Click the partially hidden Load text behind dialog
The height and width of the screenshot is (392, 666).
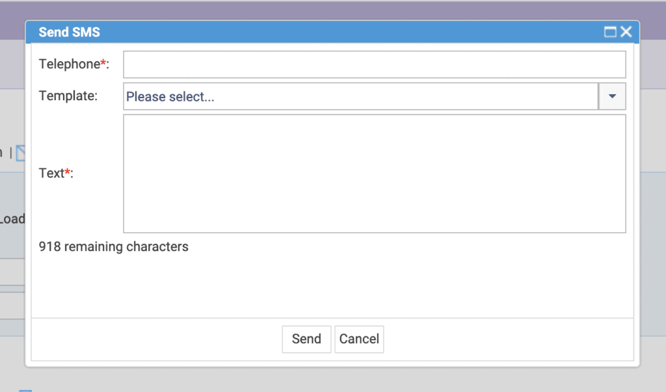tap(12, 219)
